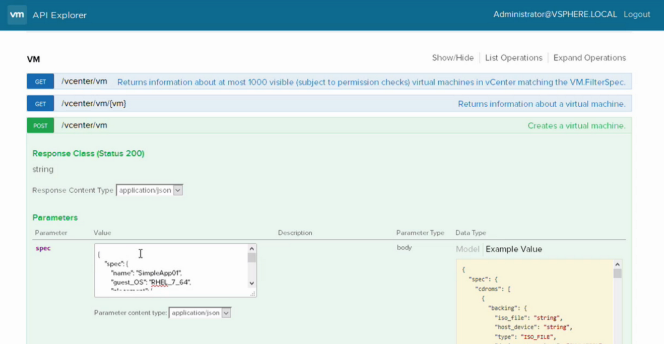This screenshot has width=664, height=344.
Task: Click 'Response Class (Status 200)' heading
Action: 89,153
